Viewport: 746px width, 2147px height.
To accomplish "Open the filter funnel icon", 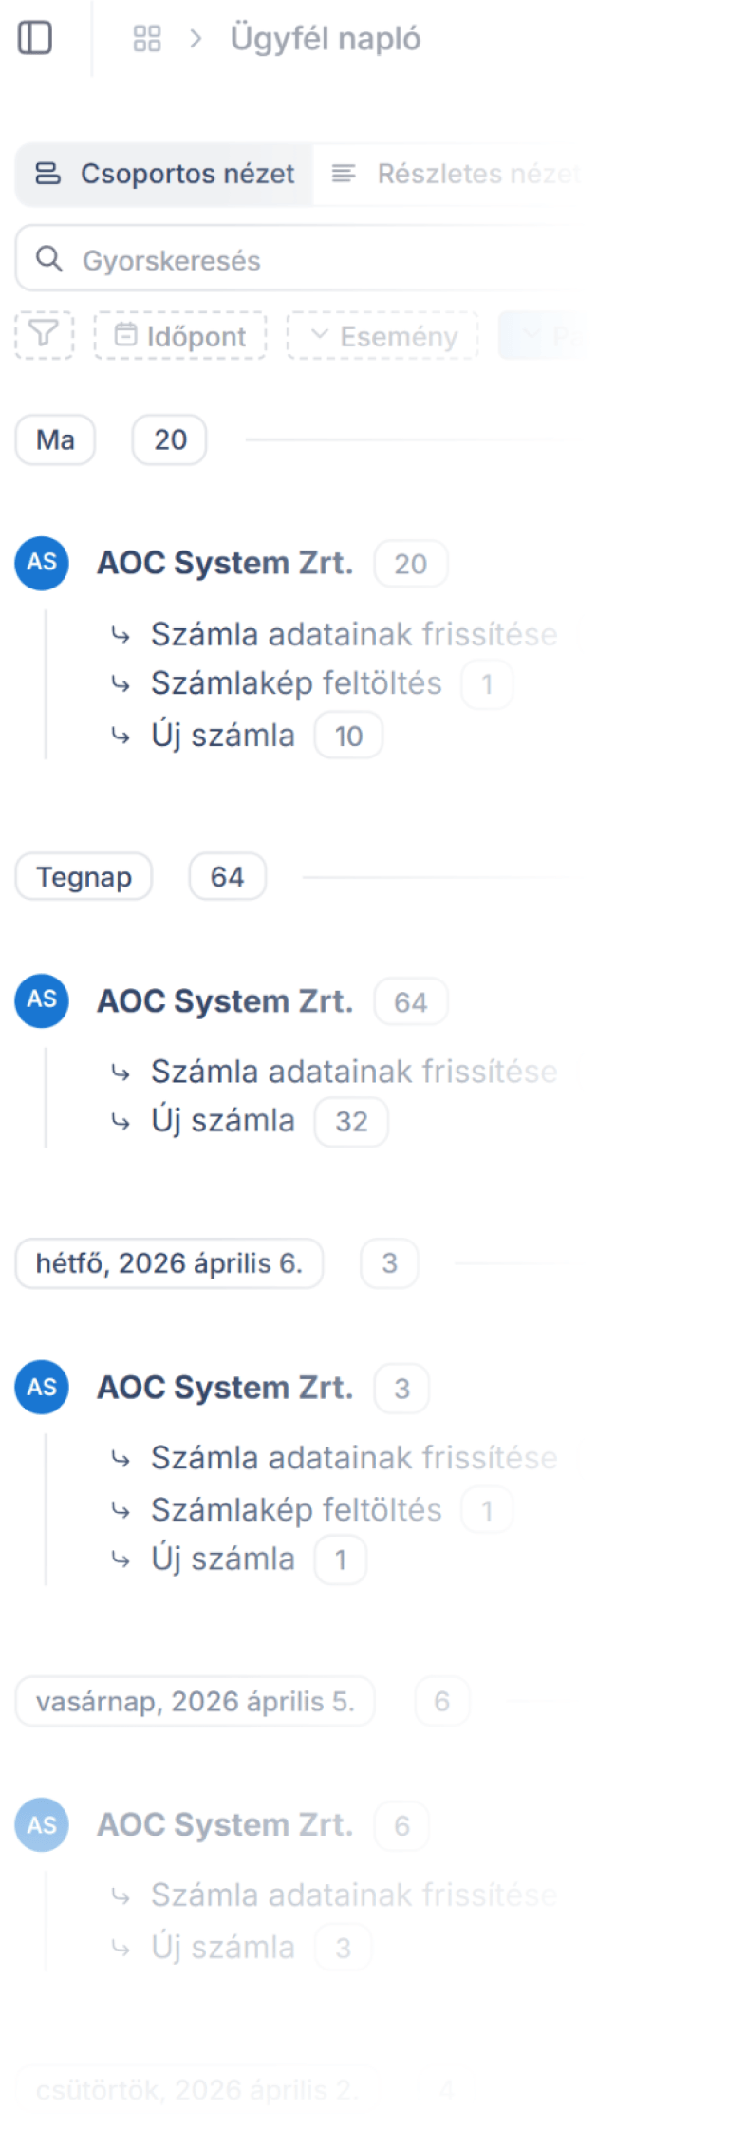I will (x=43, y=335).
